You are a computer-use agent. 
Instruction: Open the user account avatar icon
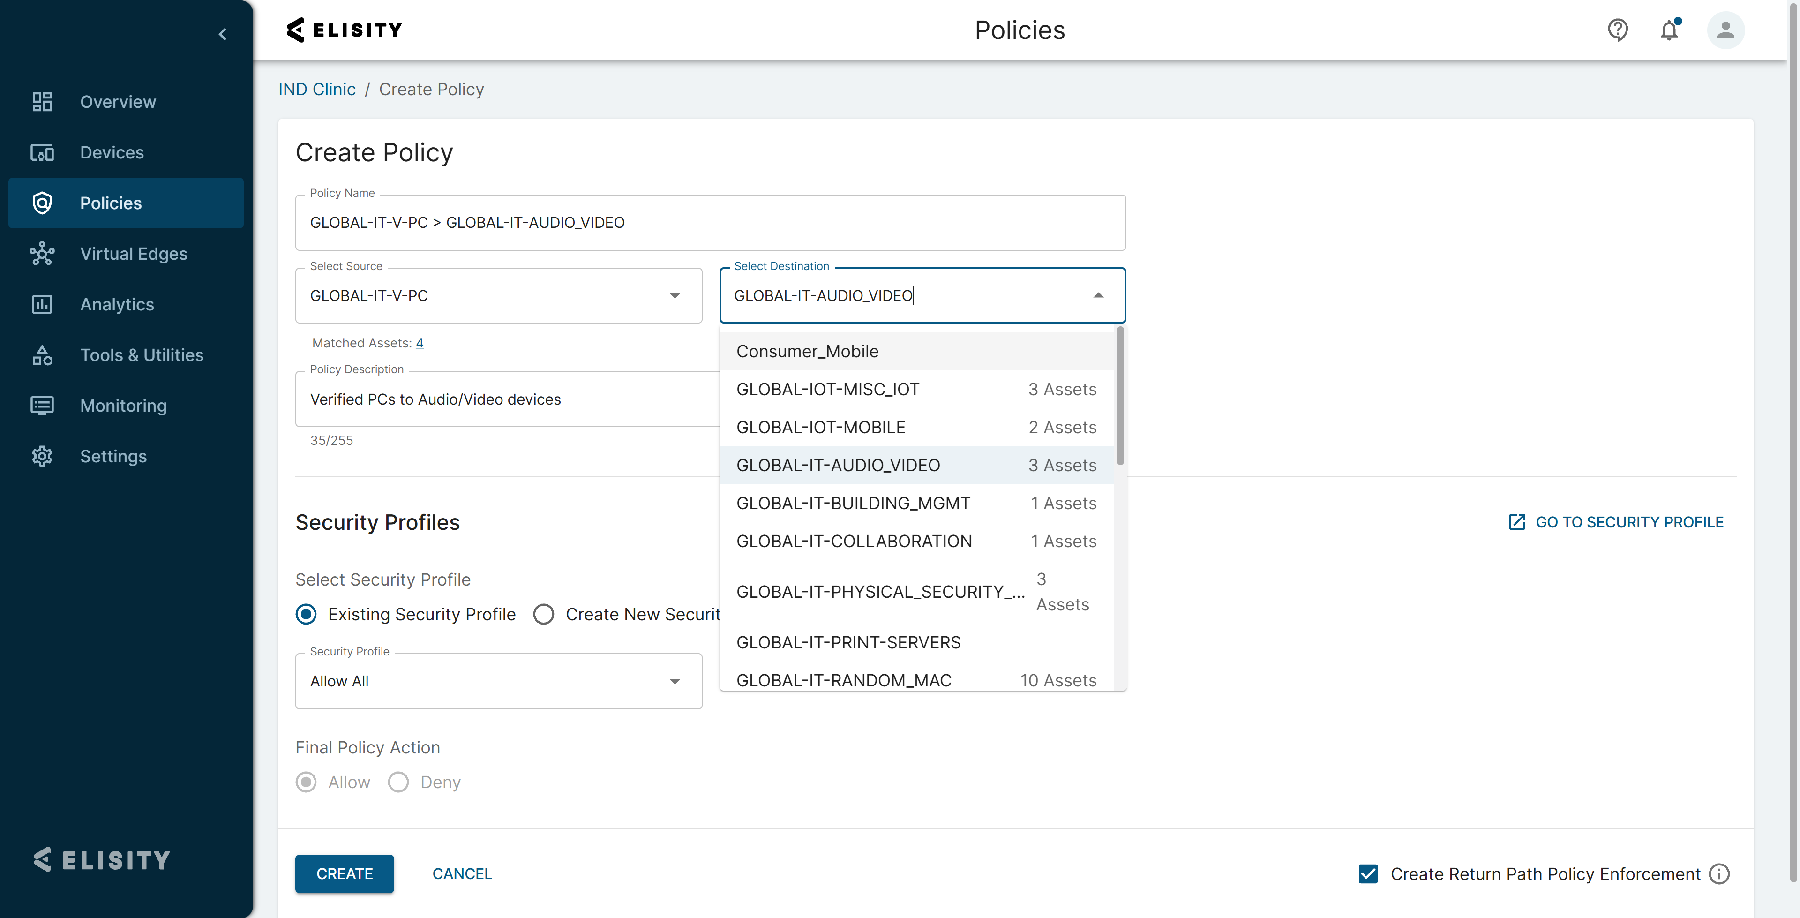[x=1725, y=30]
